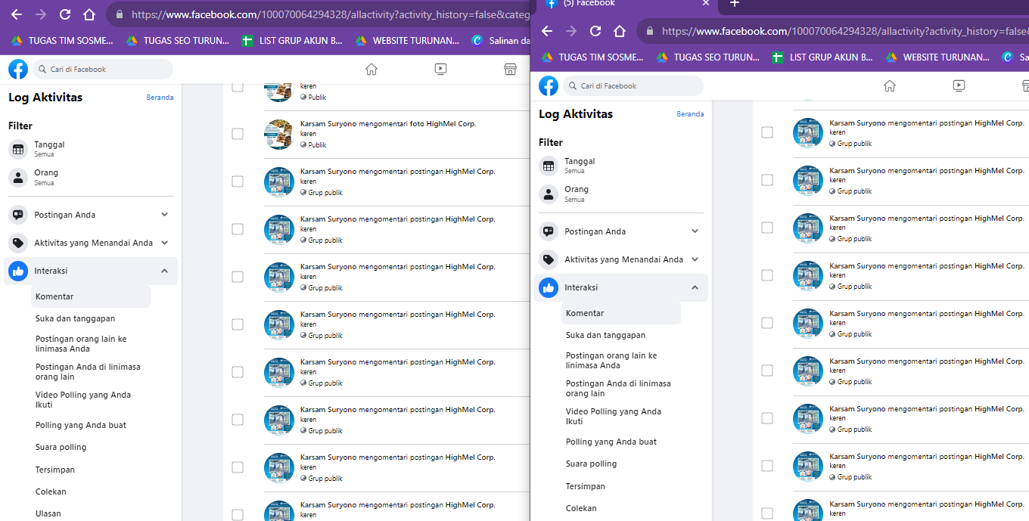Open Video Polling yang Anda Ikuti, right window
The image size is (1029, 521).
click(614, 417)
